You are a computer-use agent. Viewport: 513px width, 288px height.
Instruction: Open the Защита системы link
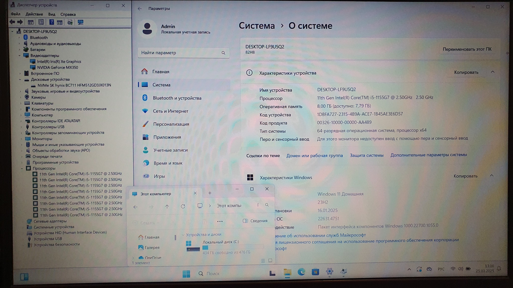[x=366, y=155]
